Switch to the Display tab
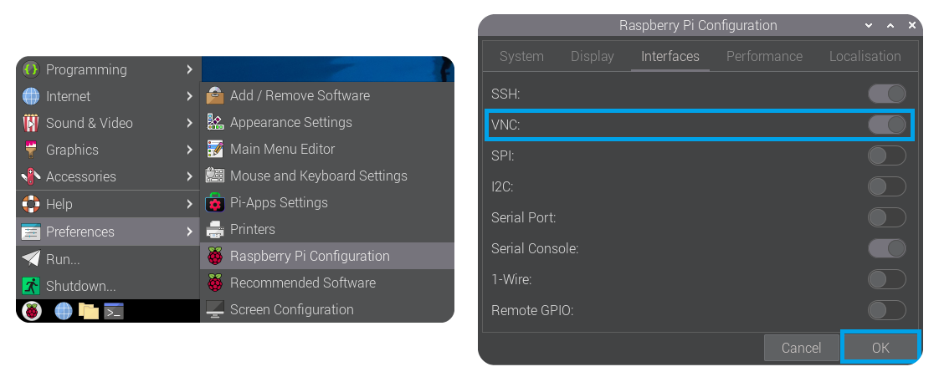This screenshot has width=939, height=377. click(593, 56)
